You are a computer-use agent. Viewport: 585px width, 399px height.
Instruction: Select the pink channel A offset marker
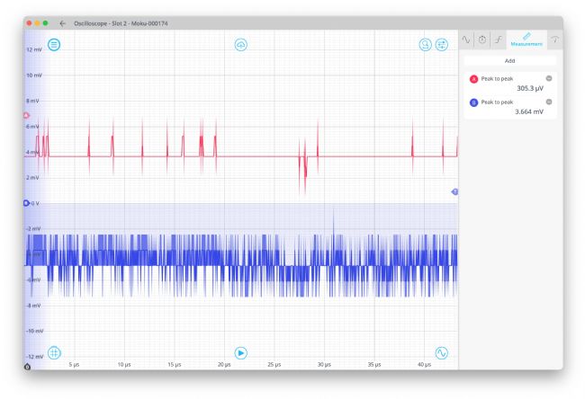26,116
